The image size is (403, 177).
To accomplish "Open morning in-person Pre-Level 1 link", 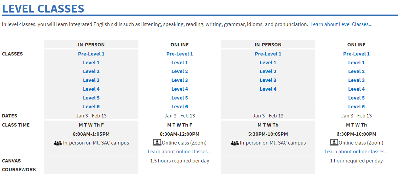I will coord(91,54).
